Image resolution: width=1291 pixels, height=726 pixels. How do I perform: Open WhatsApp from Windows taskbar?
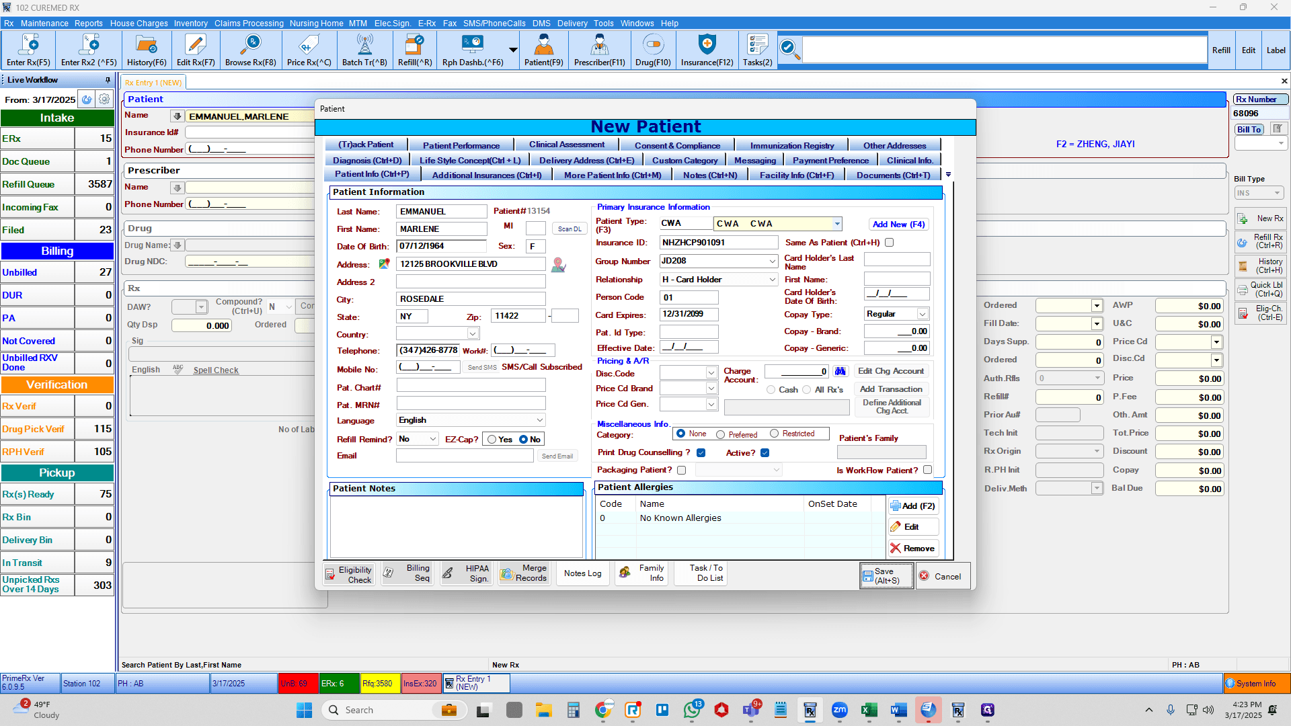pos(692,710)
